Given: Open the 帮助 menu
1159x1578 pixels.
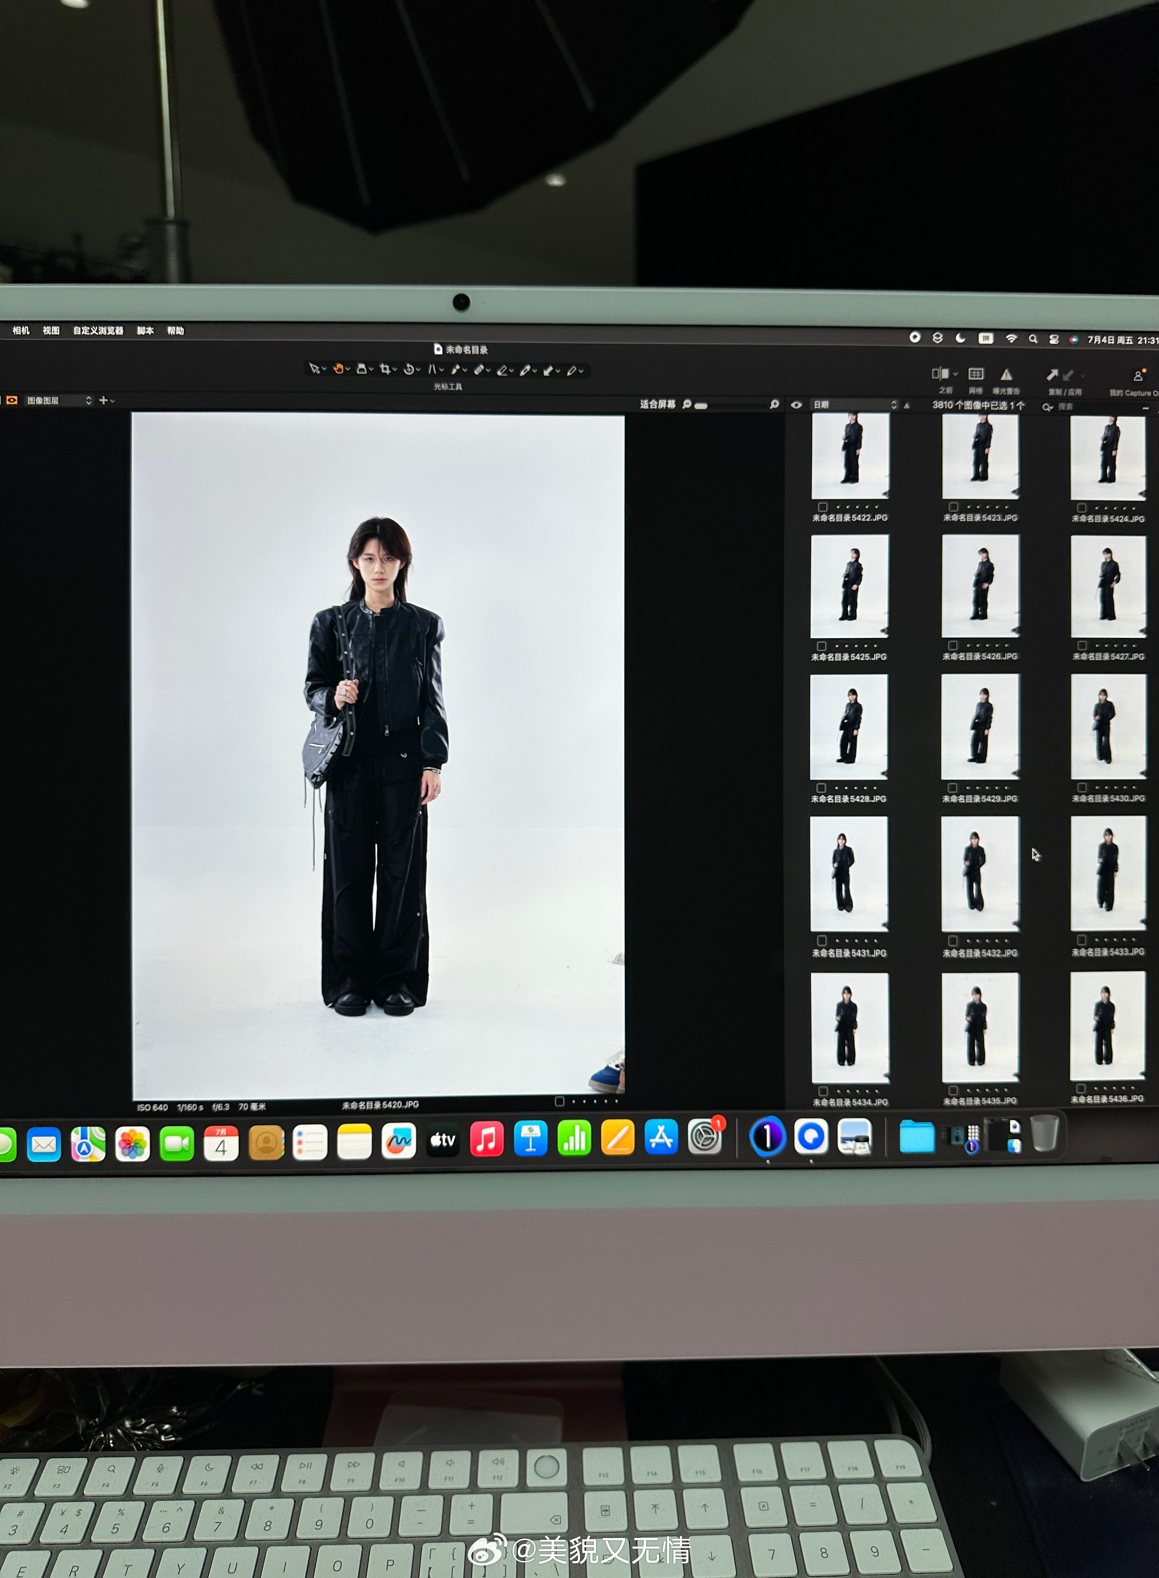Looking at the screenshot, I should pos(176,330).
